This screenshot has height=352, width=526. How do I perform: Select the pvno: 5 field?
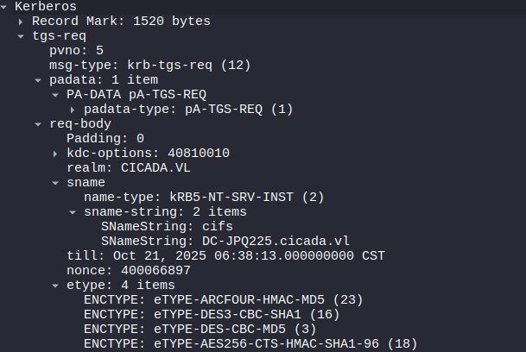[76, 51]
